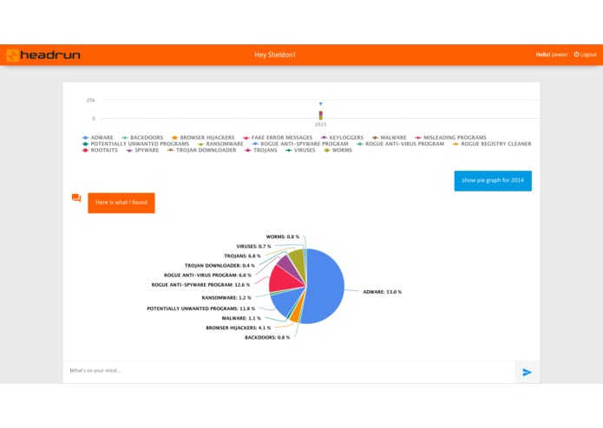Toggle SPYWARE legend item
The width and height of the screenshot is (603, 428).
[x=142, y=150]
